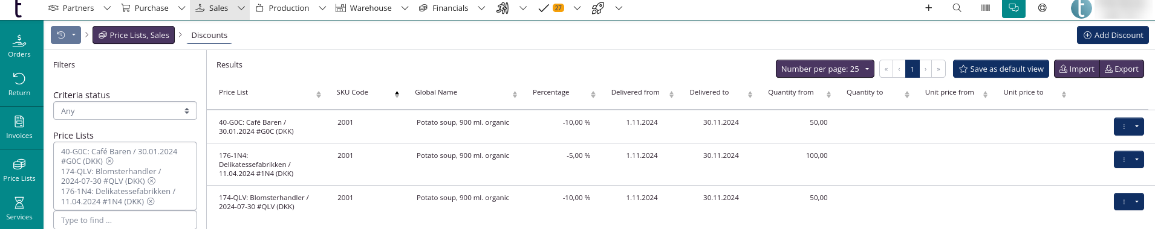Open row actions for Delikatessefabrikken discount
The height and width of the screenshot is (229, 1155).
point(1128,160)
